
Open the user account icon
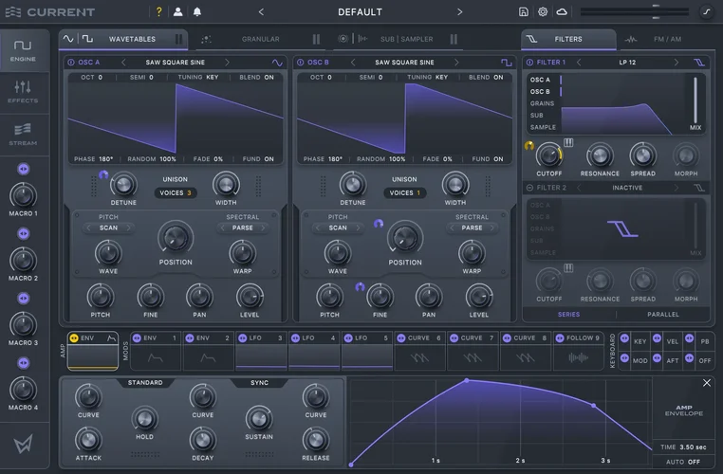pyautogui.click(x=178, y=12)
